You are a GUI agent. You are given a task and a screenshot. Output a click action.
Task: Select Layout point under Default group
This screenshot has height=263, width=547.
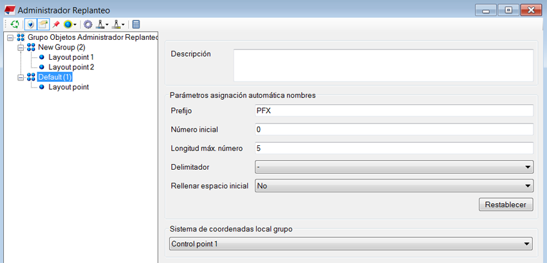pos(68,87)
